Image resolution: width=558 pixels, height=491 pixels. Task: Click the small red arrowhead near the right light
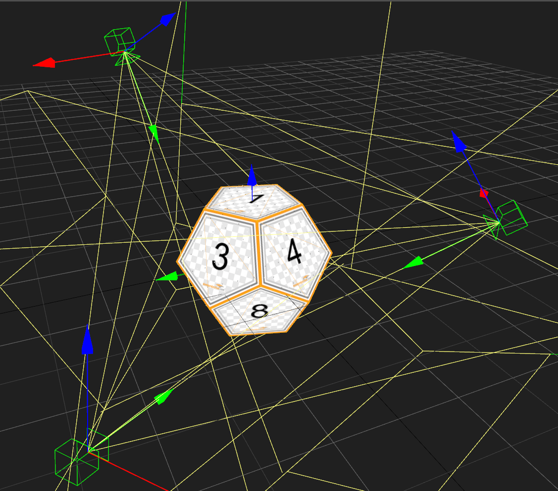484,193
